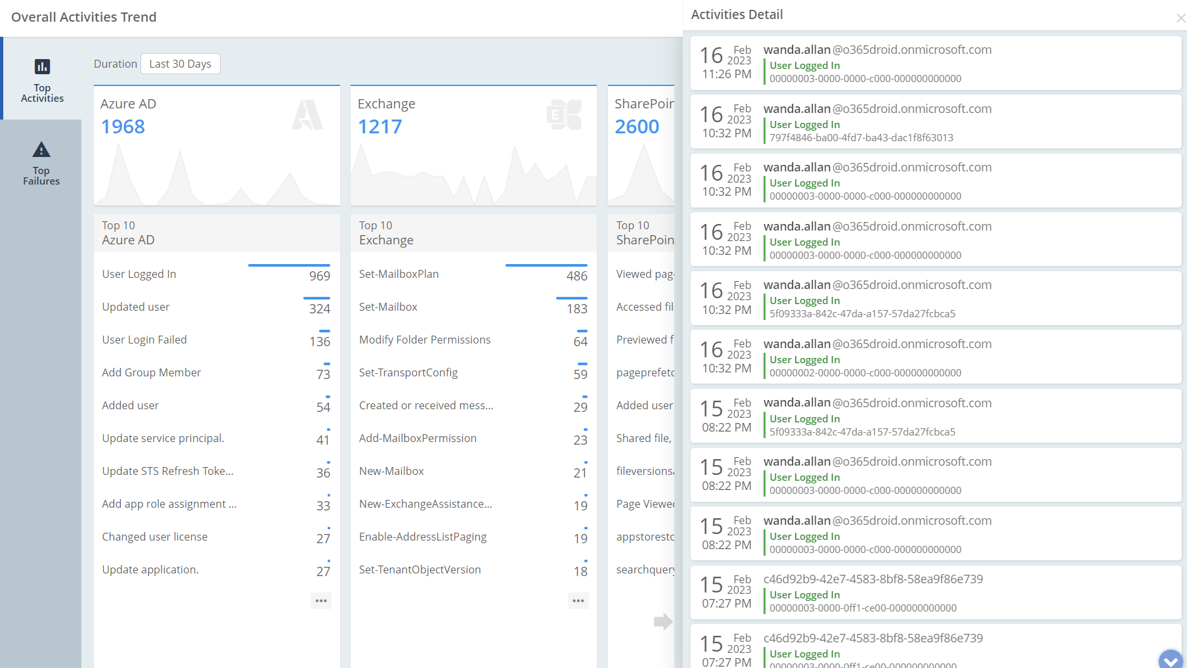Click the Exchange total count 1217

[379, 127]
